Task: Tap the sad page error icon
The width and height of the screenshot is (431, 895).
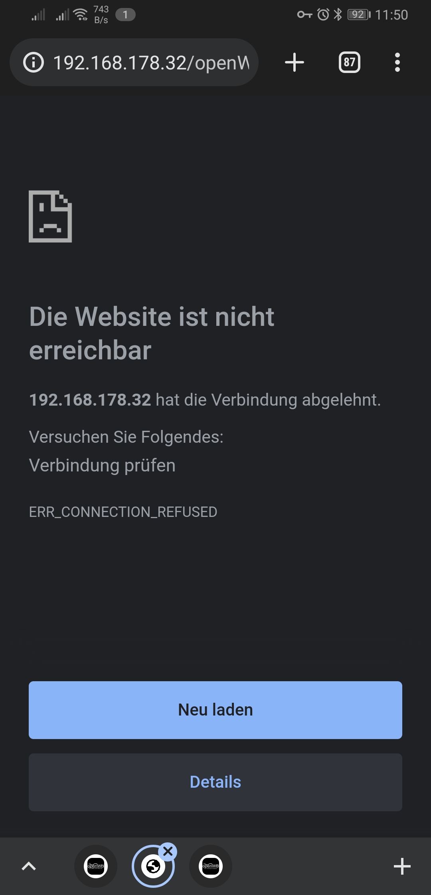Action: point(50,216)
